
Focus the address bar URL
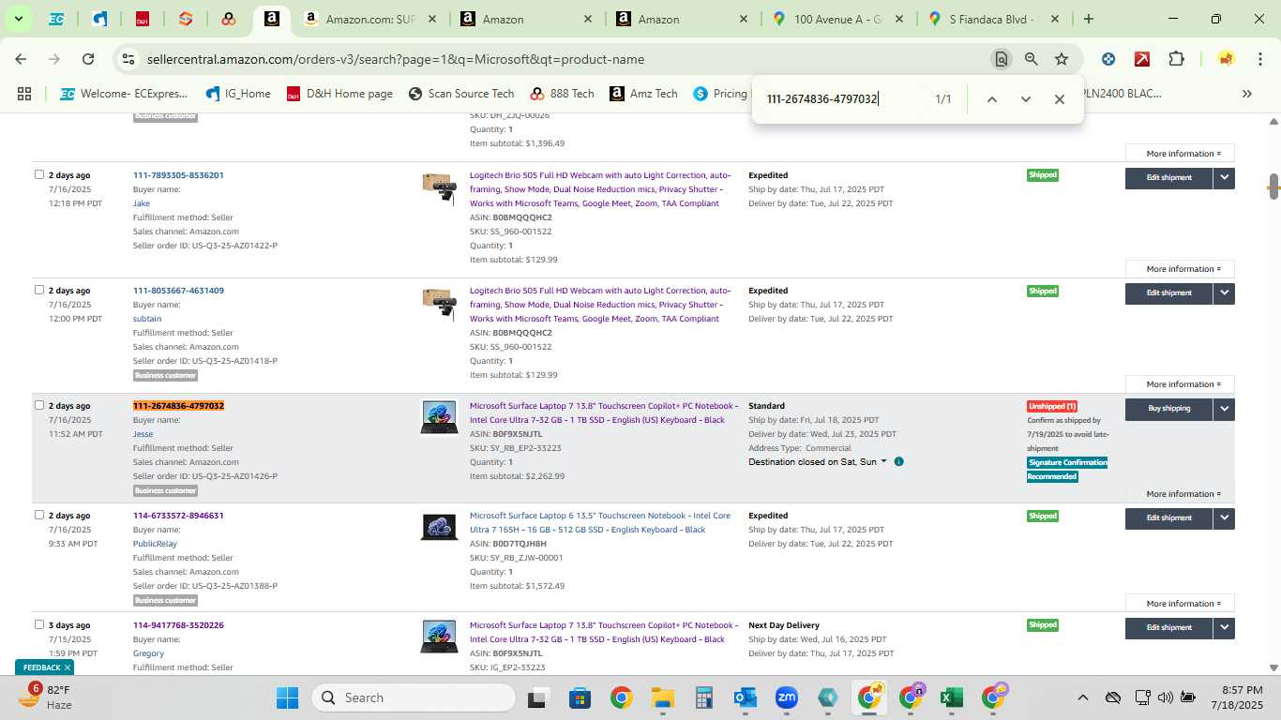pos(396,59)
